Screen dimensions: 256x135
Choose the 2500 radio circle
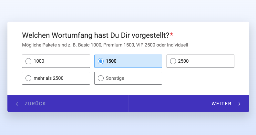coord(173,61)
